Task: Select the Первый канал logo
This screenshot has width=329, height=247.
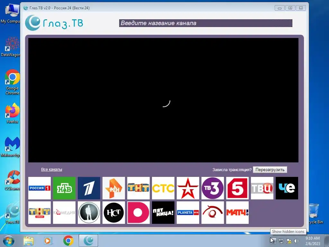Action: [89, 188]
